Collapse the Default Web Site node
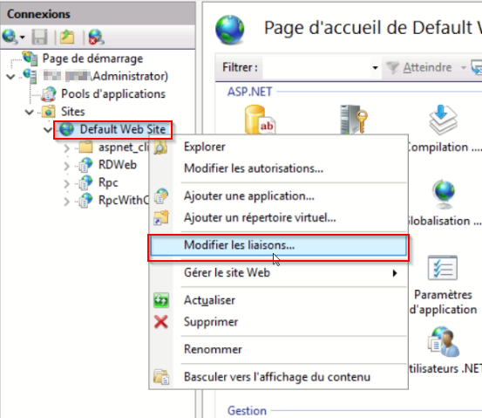Screen dimensions: 482x418 (48, 129)
